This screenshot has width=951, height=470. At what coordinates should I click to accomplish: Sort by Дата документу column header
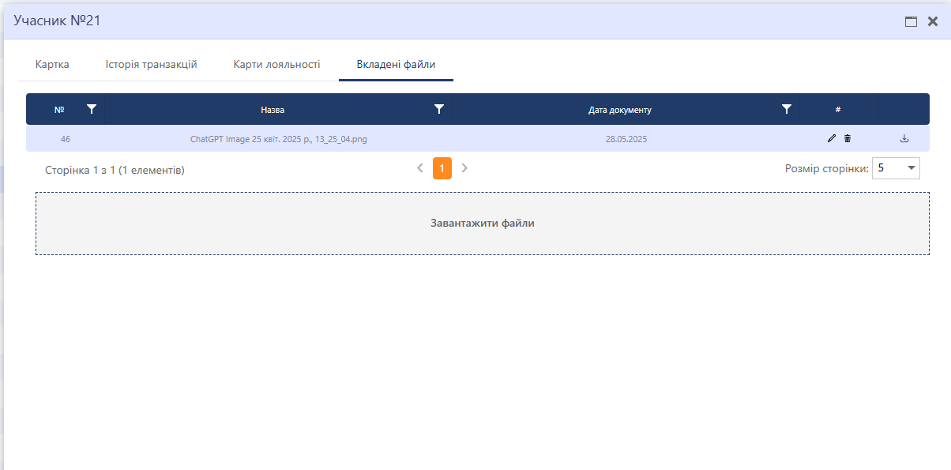click(x=619, y=110)
